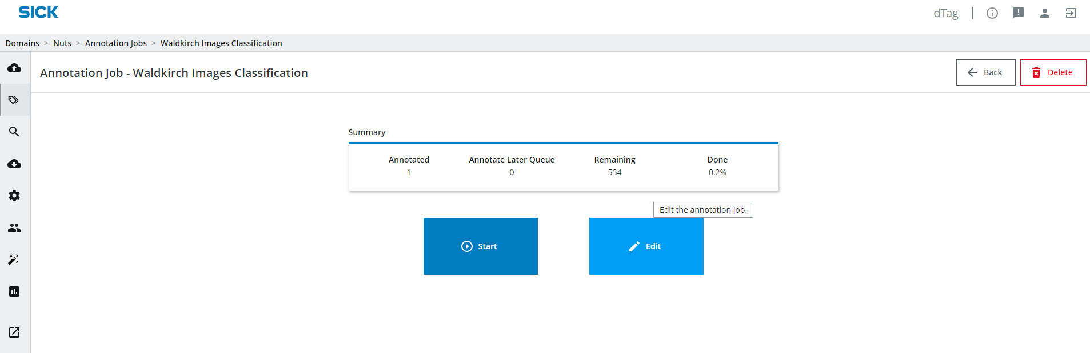Viewport: 1090px width, 353px height.
Task: Open the users group sidebar icon
Action: click(14, 228)
